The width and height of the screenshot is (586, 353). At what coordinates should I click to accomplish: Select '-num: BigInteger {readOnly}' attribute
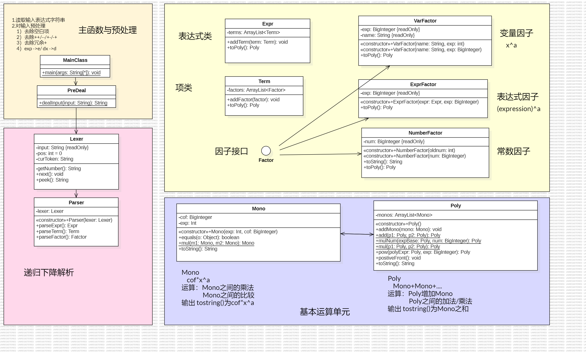click(394, 141)
